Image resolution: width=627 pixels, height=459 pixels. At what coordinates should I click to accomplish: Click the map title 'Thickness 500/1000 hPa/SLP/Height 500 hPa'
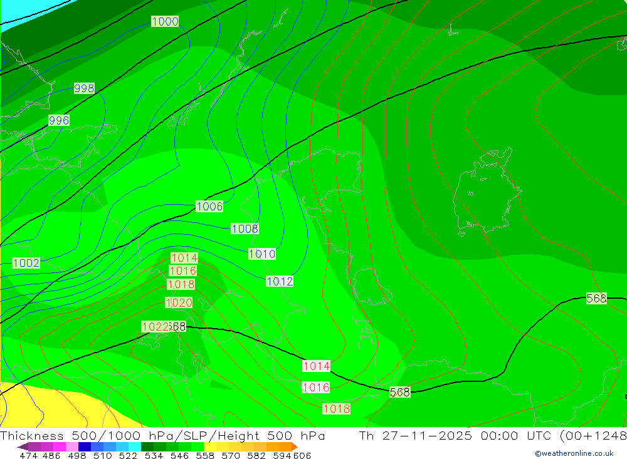pyautogui.click(x=162, y=436)
